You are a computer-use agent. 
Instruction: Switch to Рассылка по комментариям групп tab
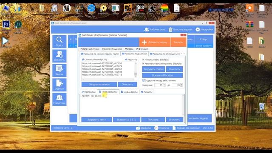tap(100, 54)
